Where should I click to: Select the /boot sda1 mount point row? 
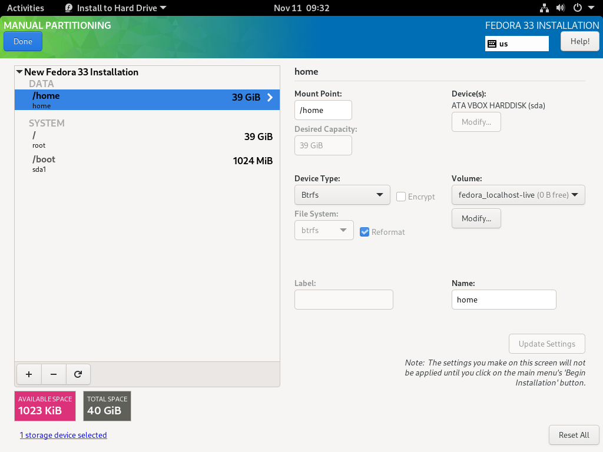pos(147,164)
